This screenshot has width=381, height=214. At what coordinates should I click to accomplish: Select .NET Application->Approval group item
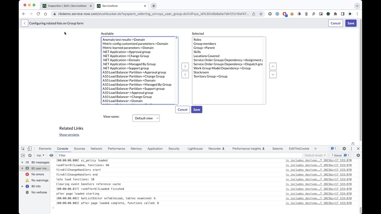[x=127, y=52]
